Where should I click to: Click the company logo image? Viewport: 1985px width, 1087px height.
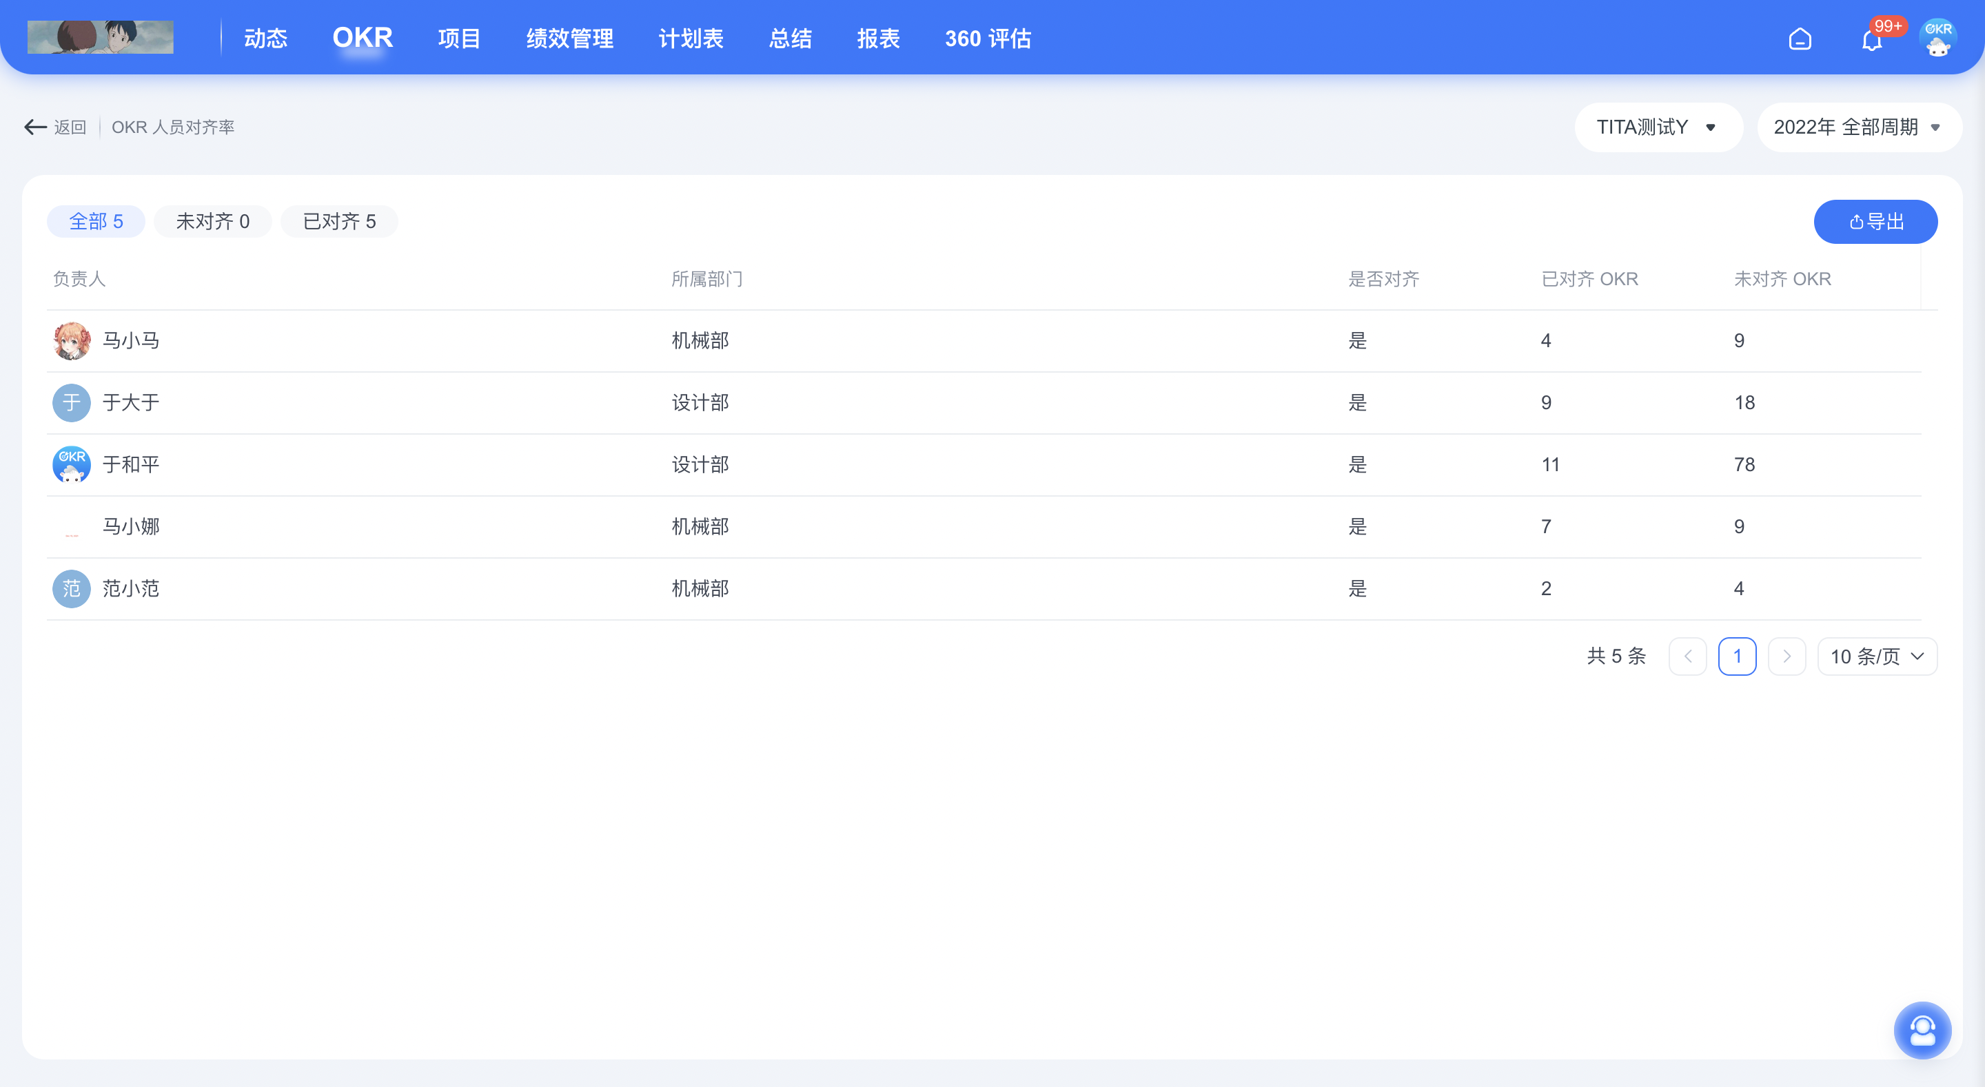[x=100, y=37]
